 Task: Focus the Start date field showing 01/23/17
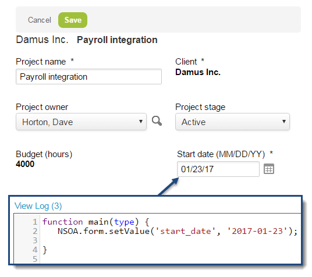[218, 169]
